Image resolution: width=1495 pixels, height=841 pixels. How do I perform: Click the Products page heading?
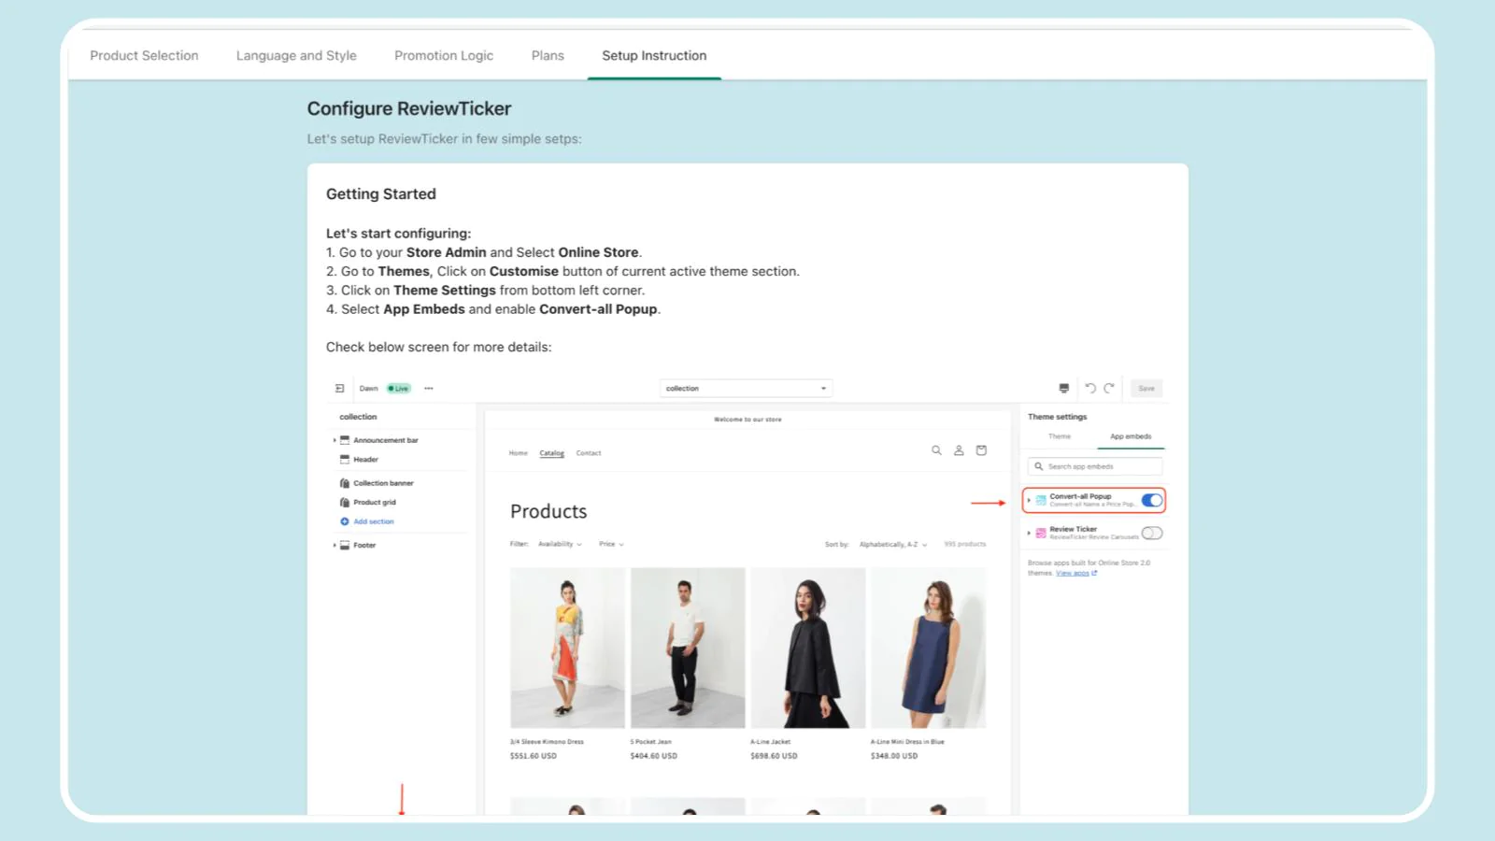click(x=548, y=511)
